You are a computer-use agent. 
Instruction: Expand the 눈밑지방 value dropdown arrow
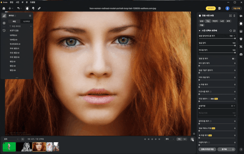234,106
